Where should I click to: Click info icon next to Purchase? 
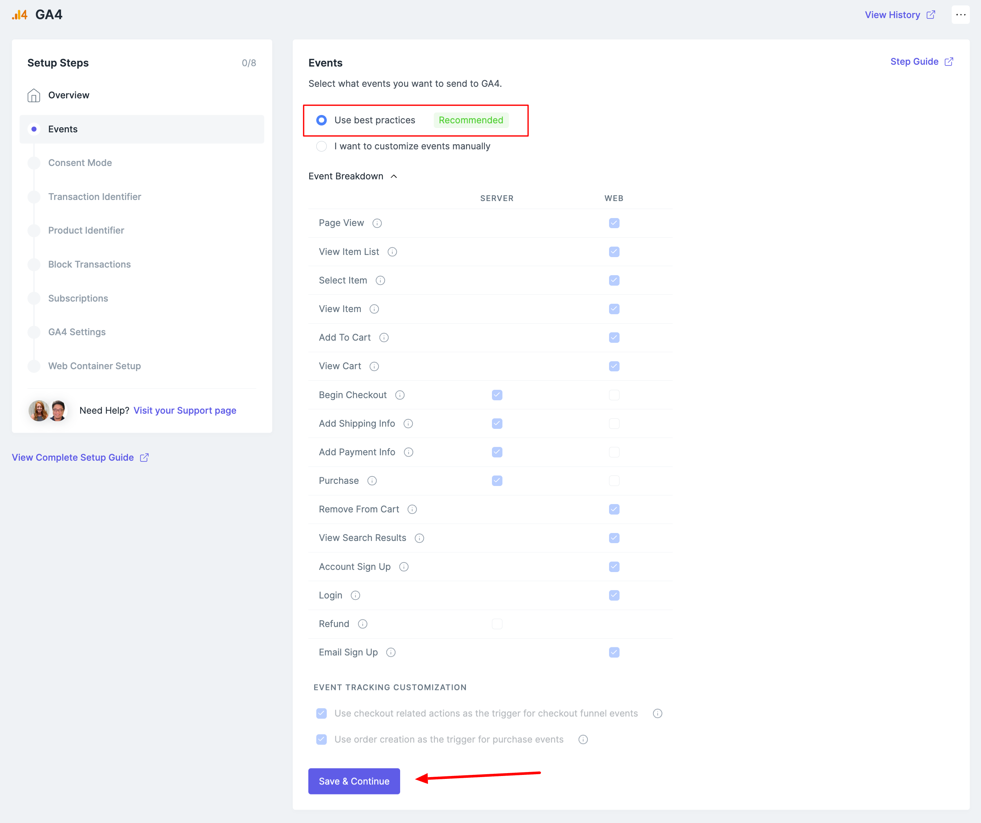pos(372,481)
